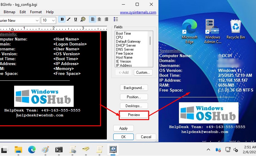
Task: Align text left in BGInfo editor
Action: click(93, 19)
